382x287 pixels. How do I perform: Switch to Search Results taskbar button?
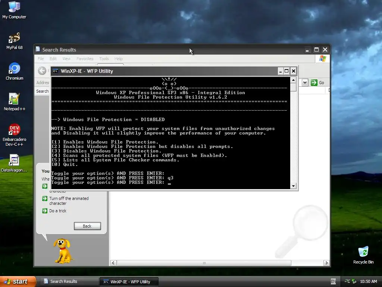(x=69, y=281)
